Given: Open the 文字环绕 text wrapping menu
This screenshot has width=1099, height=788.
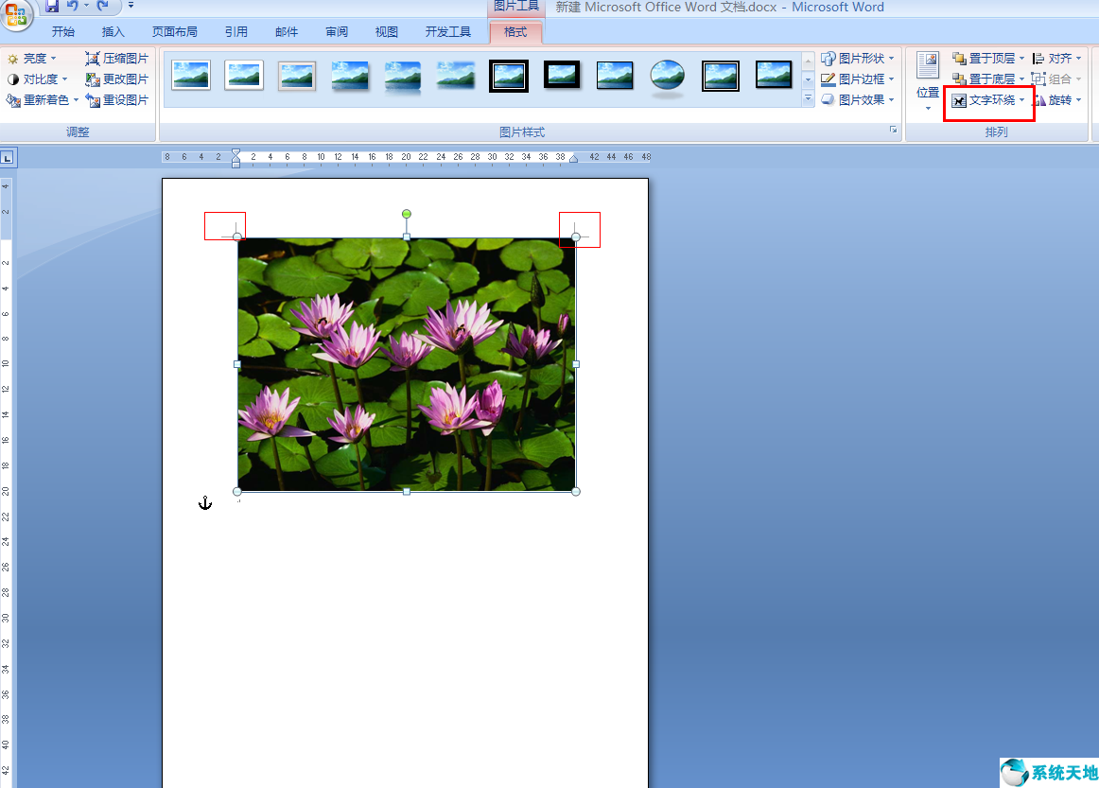Looking at the screenshot, I should 989,100.
